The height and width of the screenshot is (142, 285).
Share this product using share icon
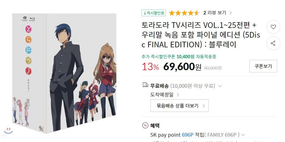(x=273, y=43)
